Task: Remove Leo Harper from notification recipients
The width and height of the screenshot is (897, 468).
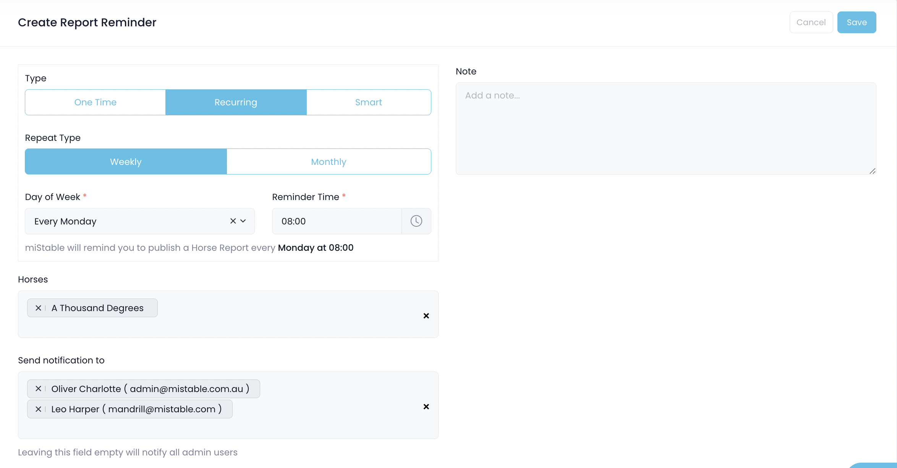Action: click(38, 409)
